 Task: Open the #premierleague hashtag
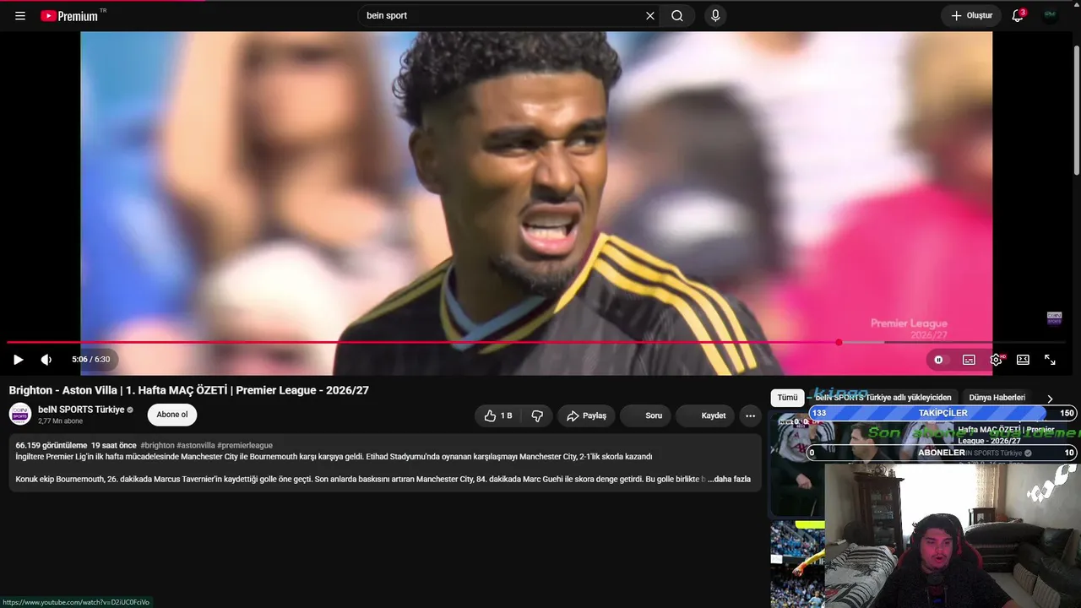pyautogui.click(x=245, y=445)
